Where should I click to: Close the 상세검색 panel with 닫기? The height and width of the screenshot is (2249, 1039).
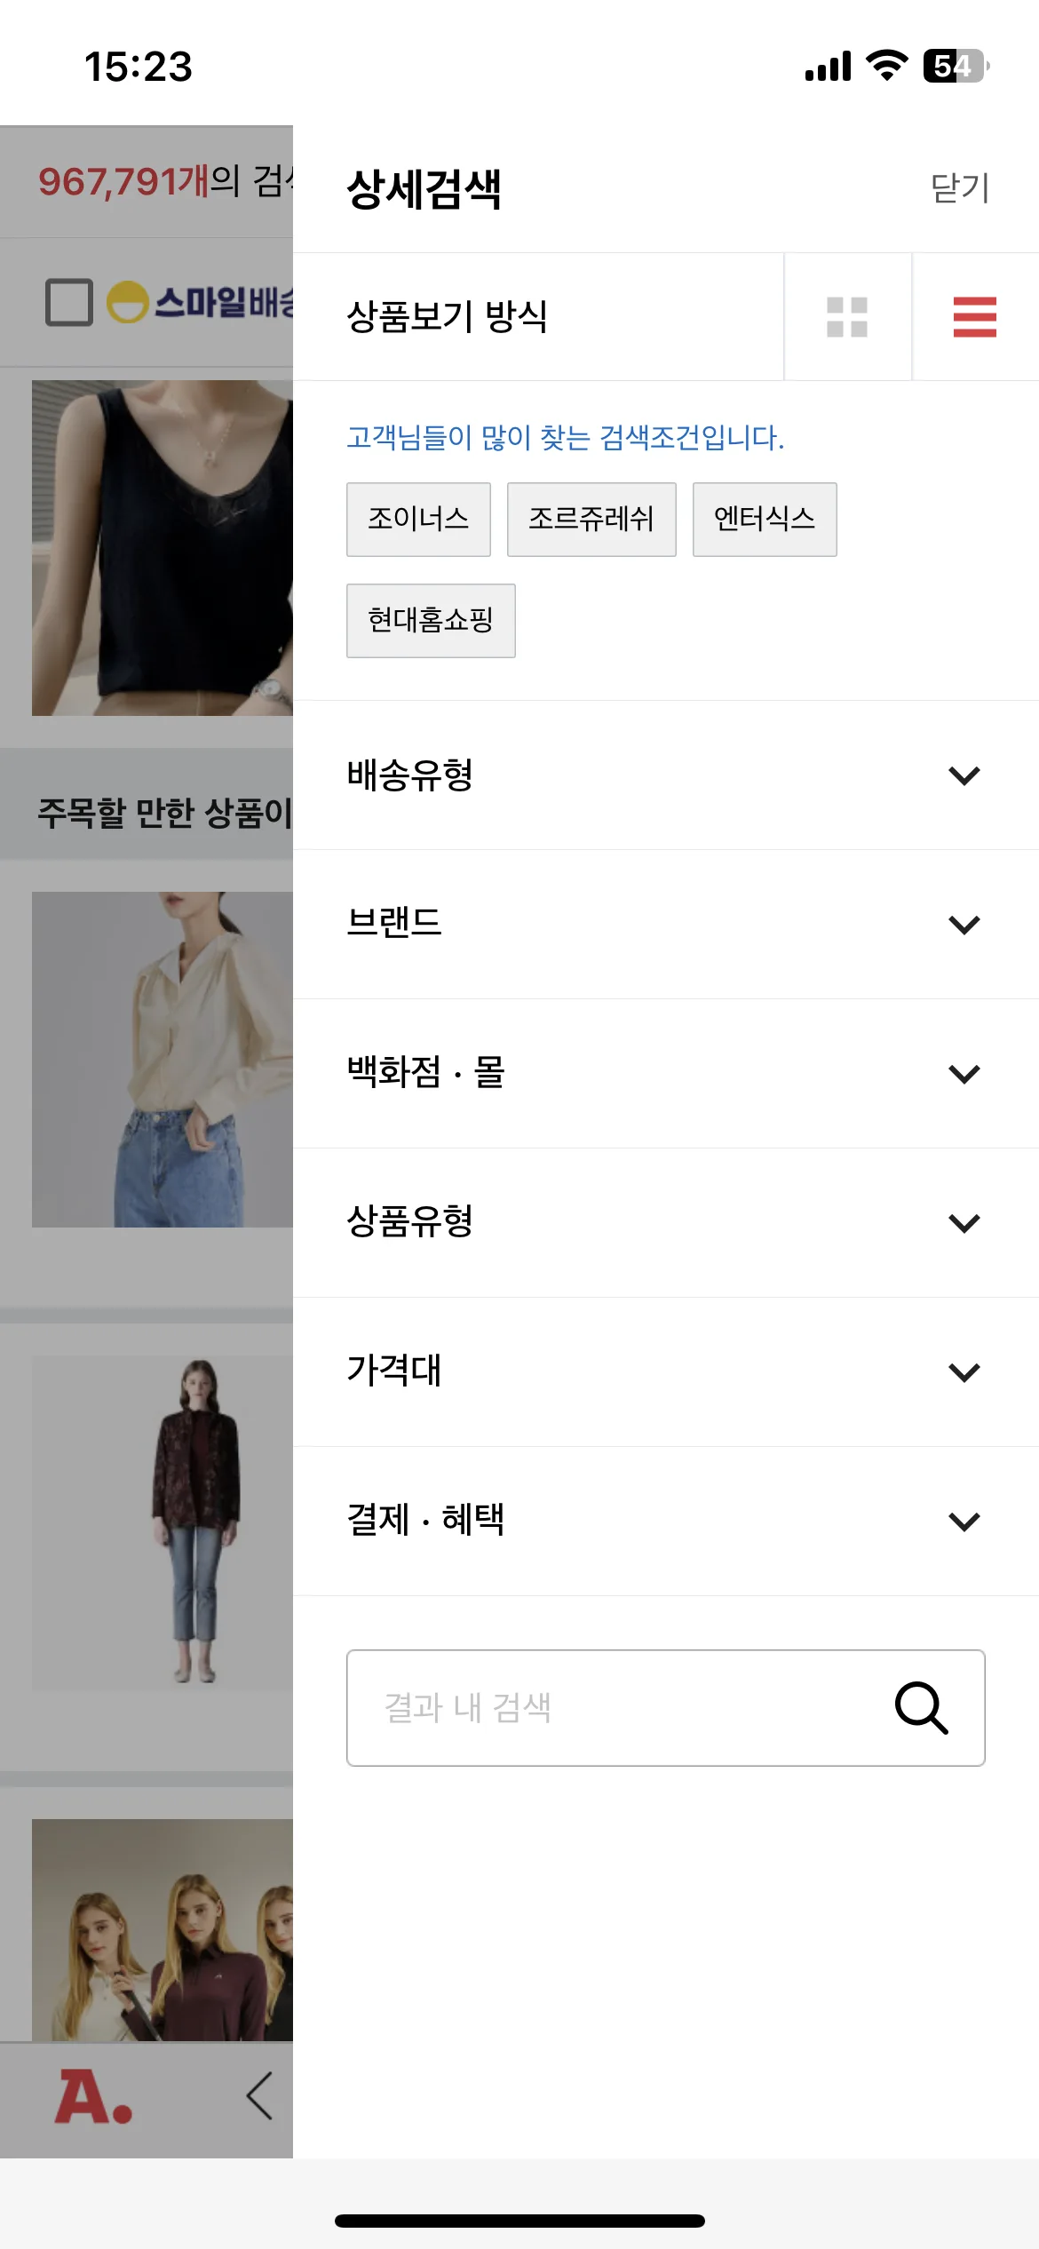pos(959,188)
